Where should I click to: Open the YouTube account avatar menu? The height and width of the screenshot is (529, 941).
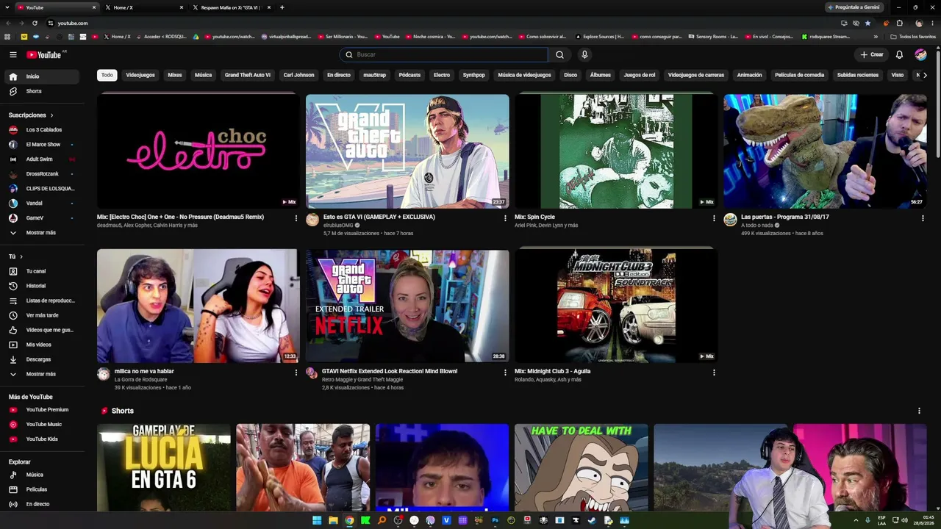click(x=920, y=54)
